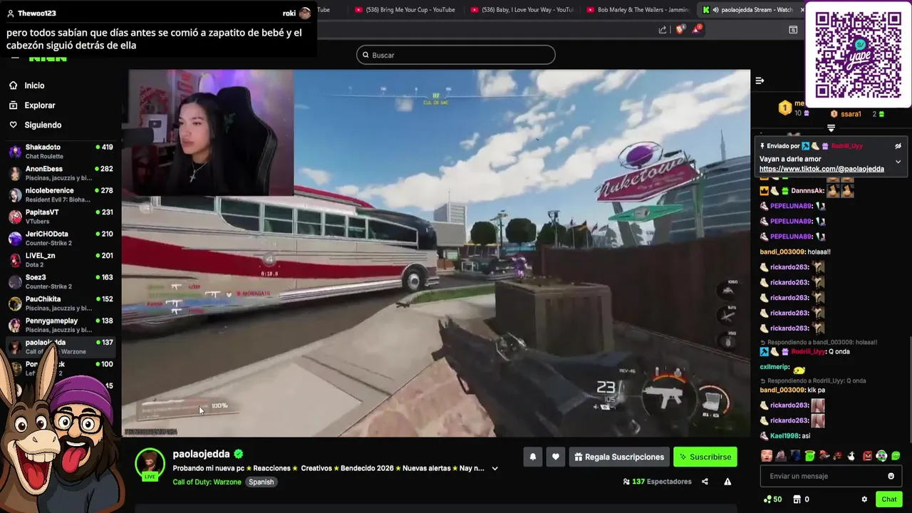The image size is (912, 513).
Task: Click the '137 Espectadores' viewer count
Action: [x=657, y=482]
